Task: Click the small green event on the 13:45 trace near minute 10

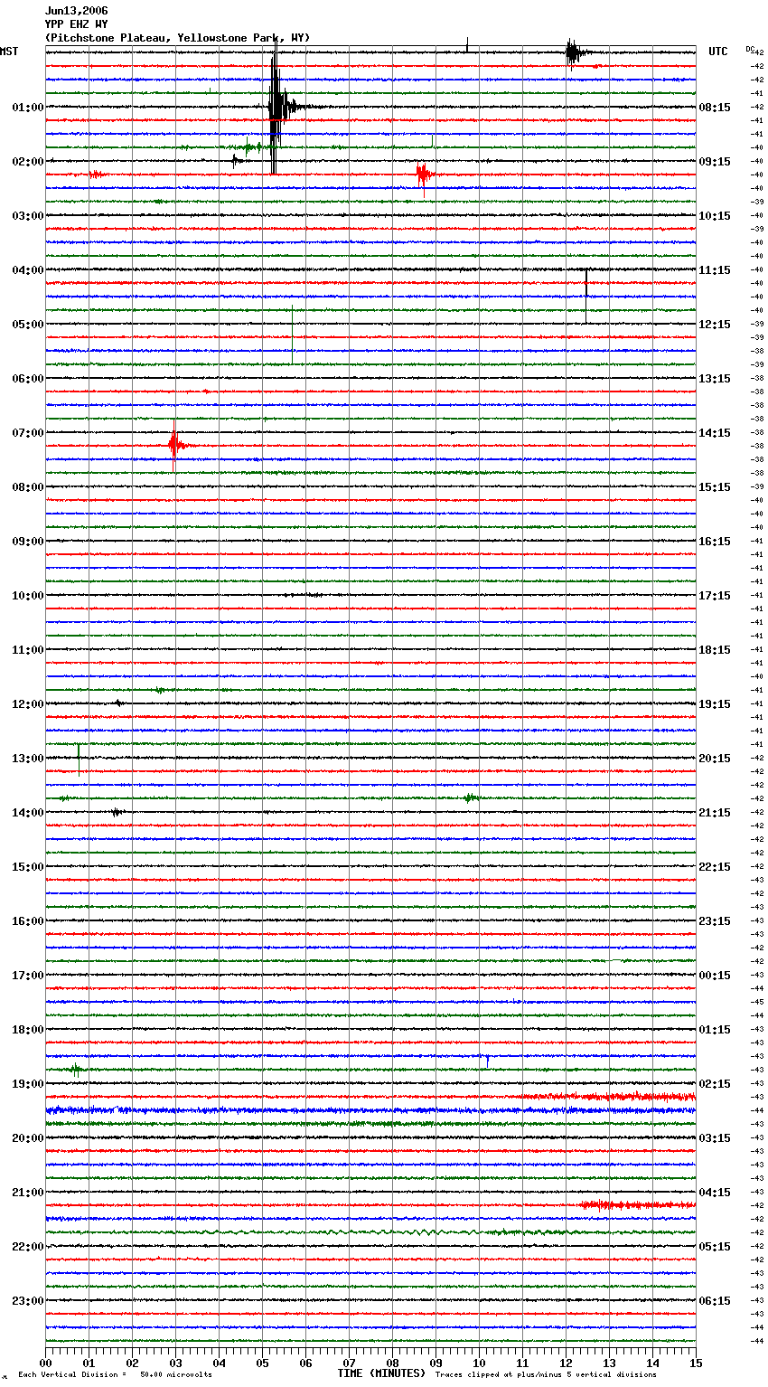Action: click(x=470, y=797)
